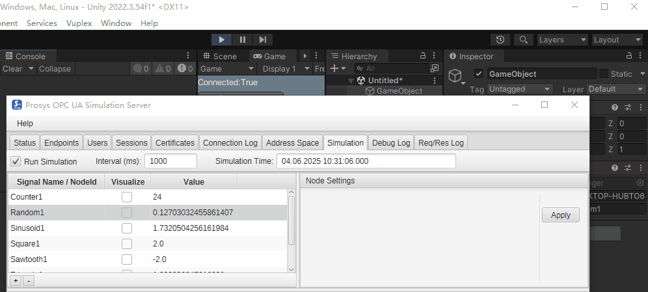Open the Services menu in Unity
648x292 pixels.
[x=42, y=23]
